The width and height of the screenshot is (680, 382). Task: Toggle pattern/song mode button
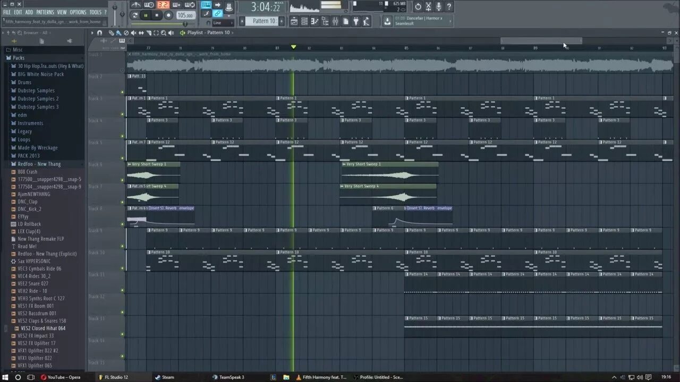click(x=134, y=15)
